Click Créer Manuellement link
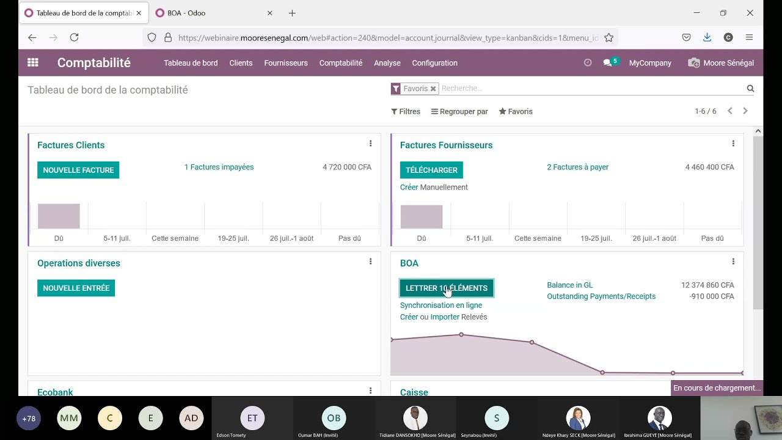The height and width of the screenshot is (440, 782). click(434, 187)
